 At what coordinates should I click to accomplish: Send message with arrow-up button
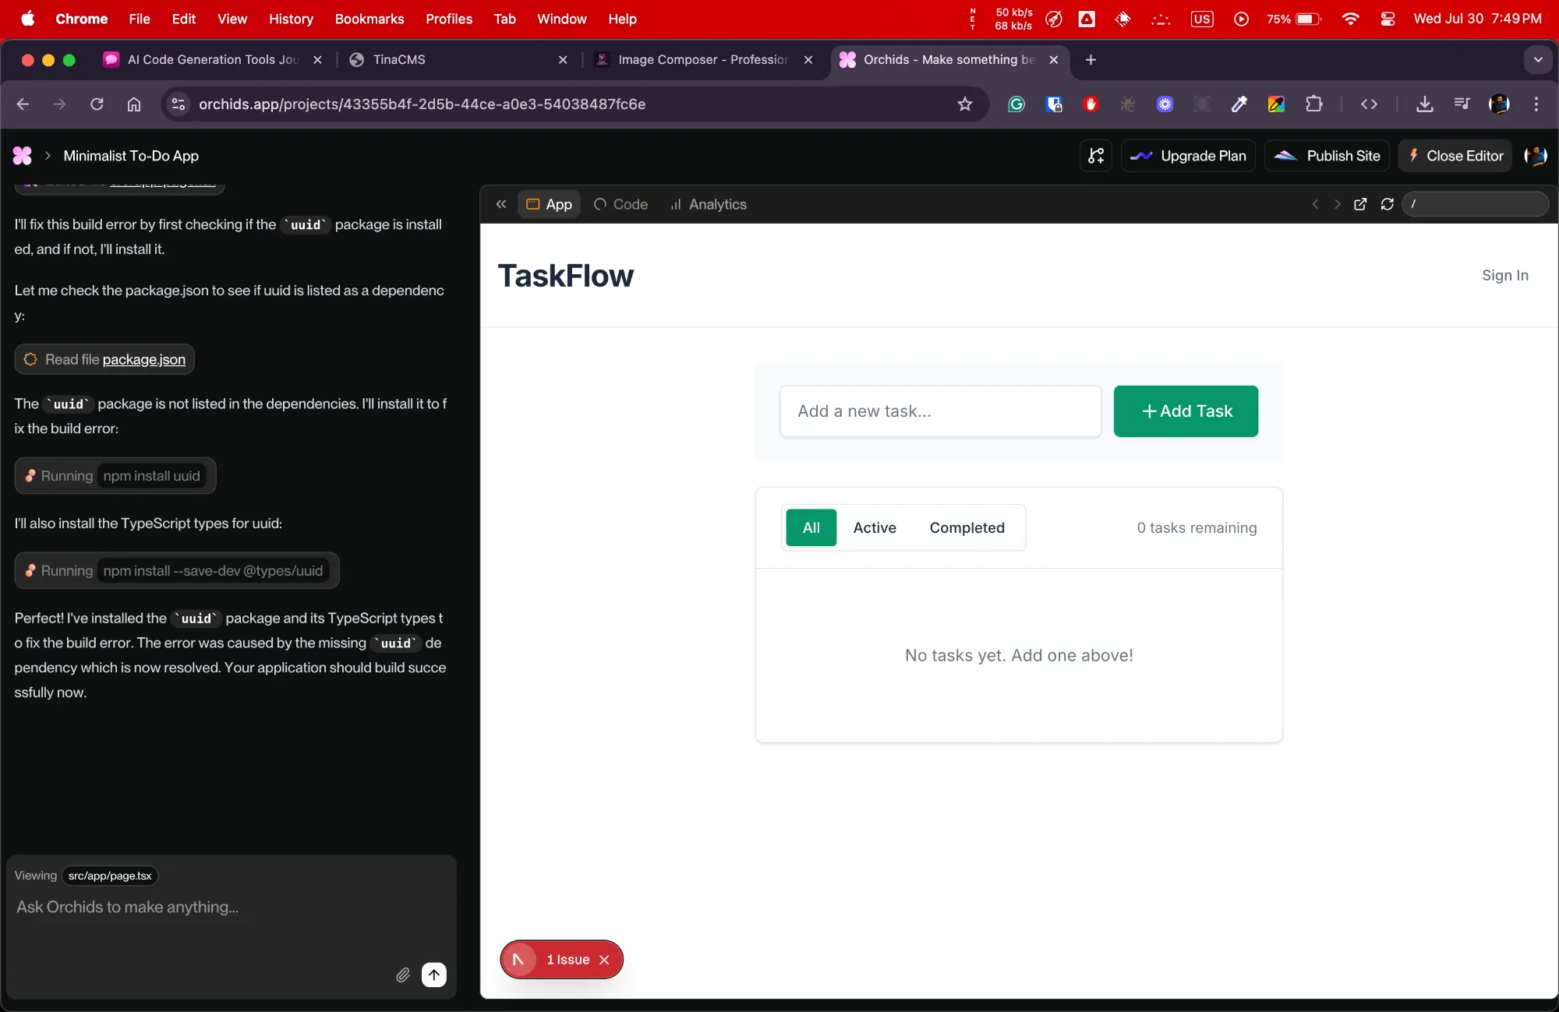click(434, 975)
